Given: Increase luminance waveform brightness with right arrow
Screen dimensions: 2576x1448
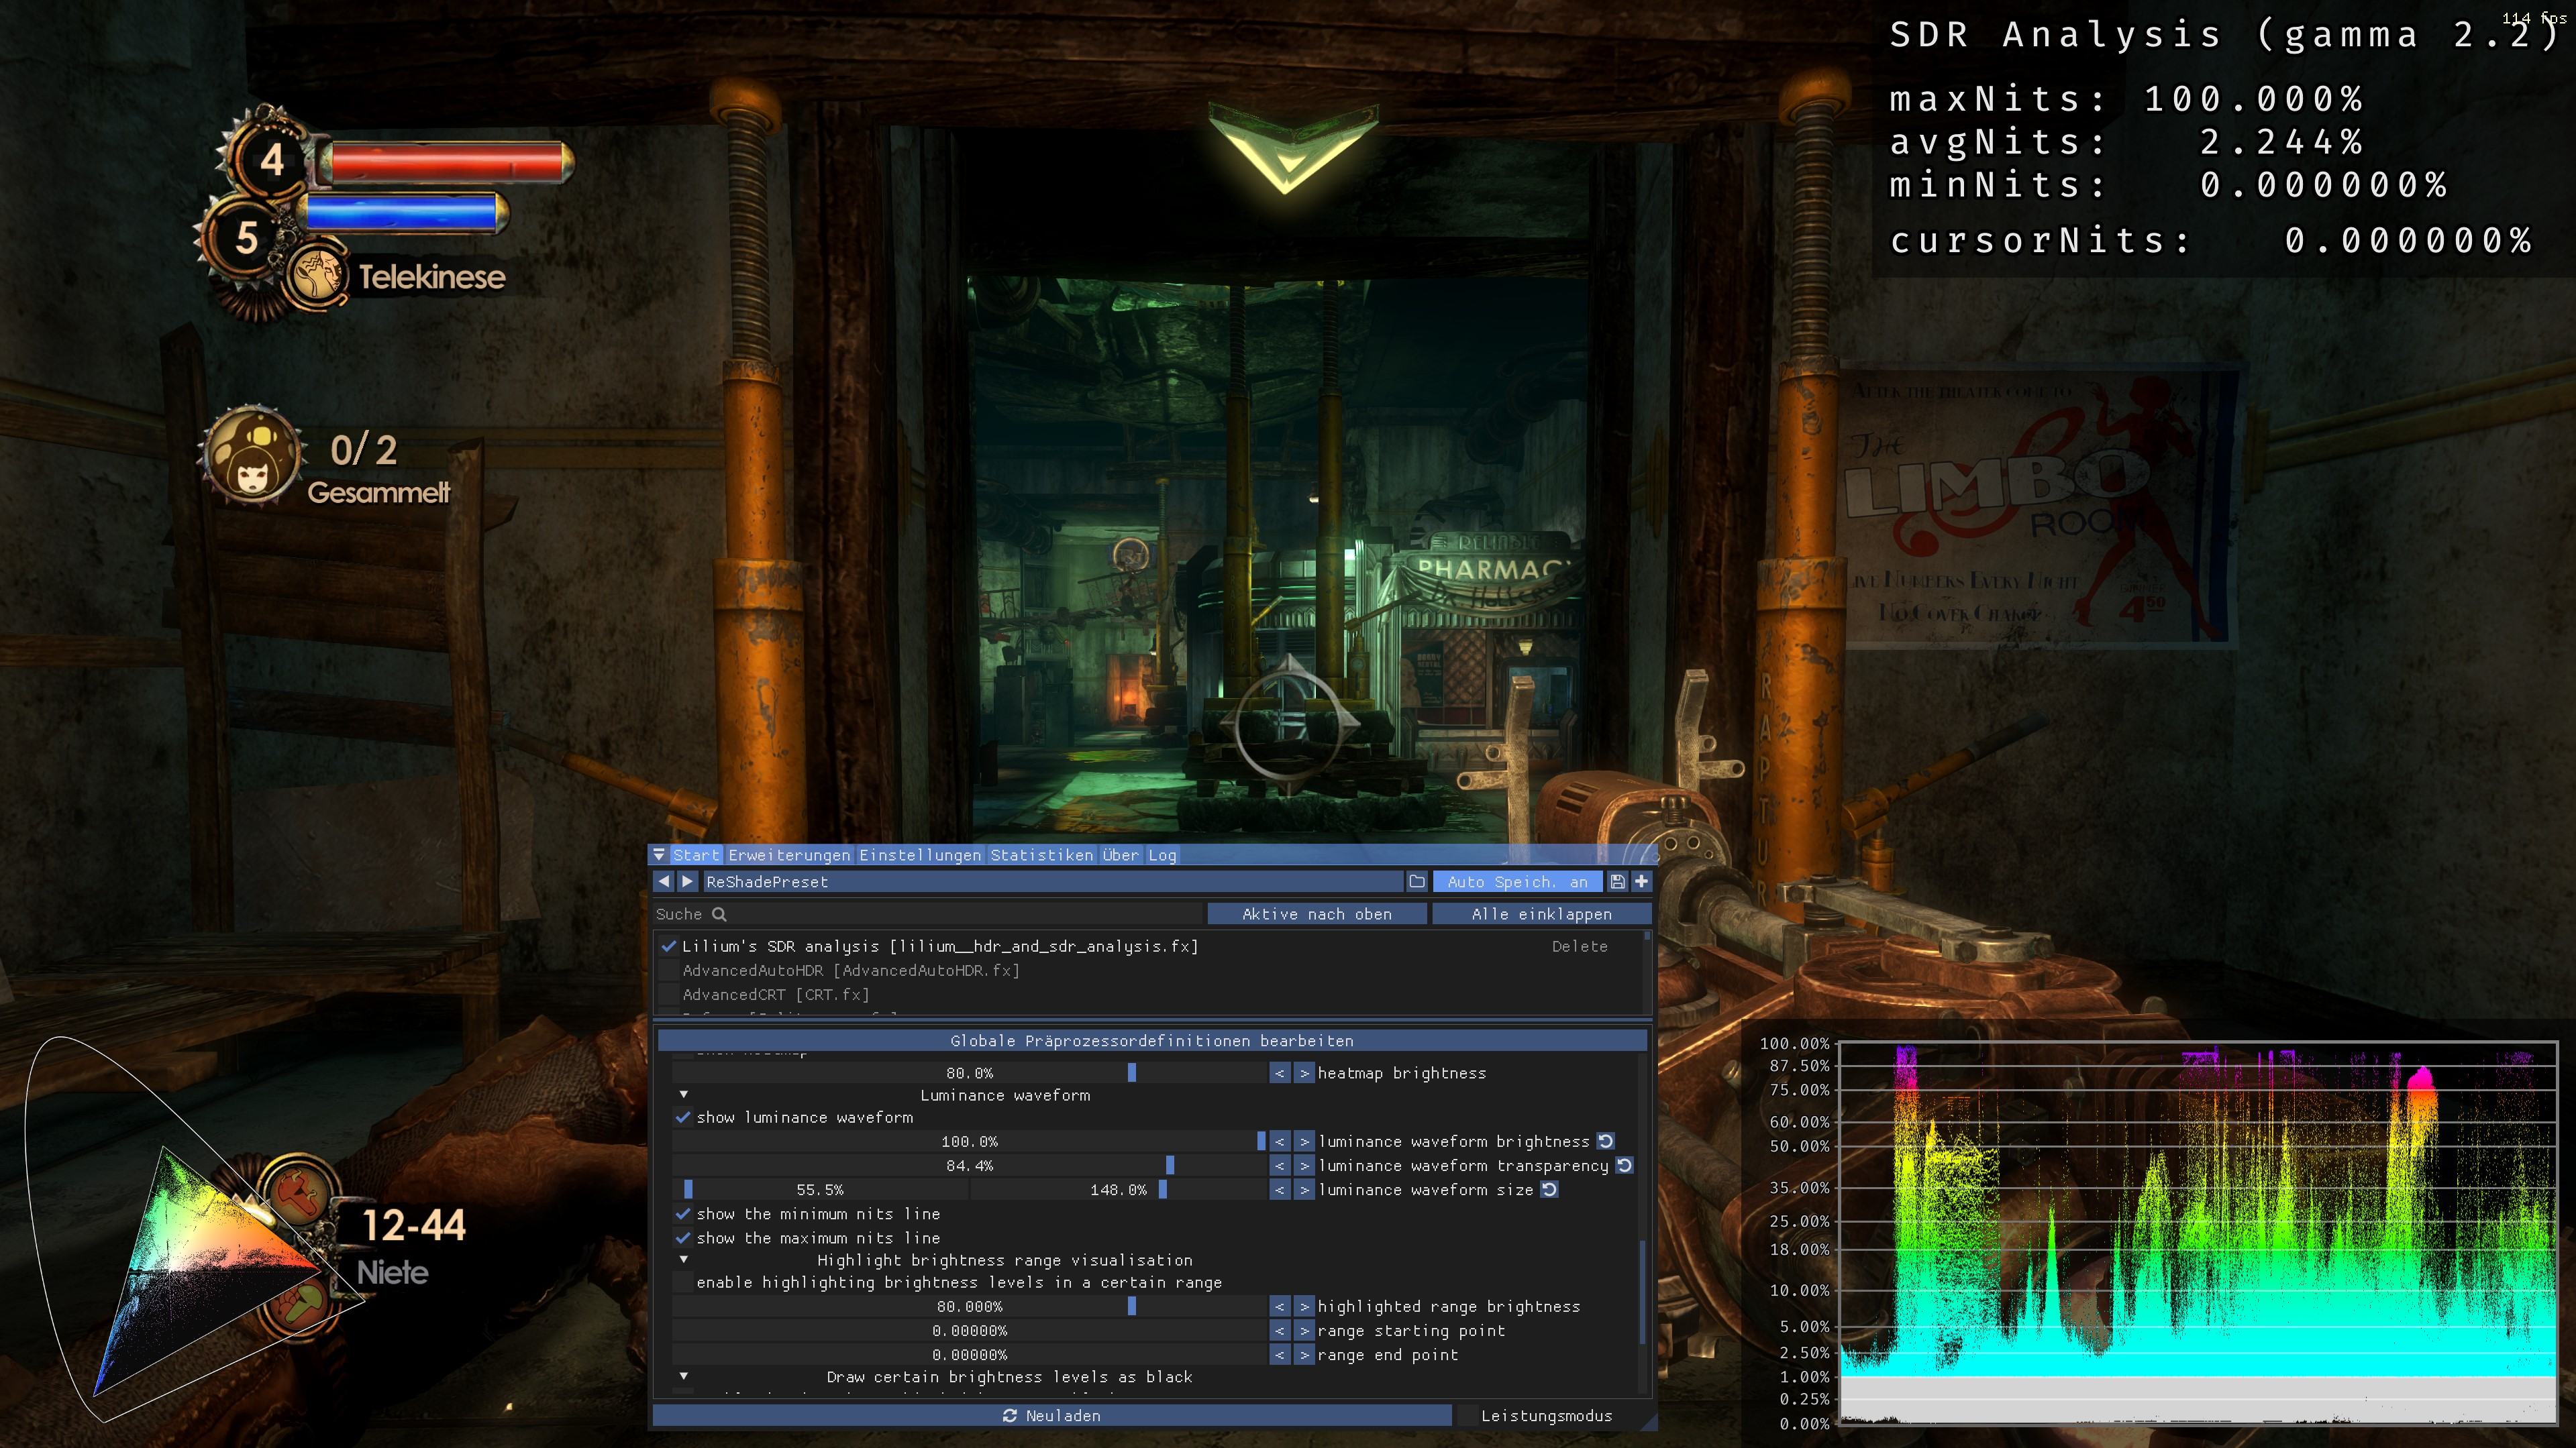Looking at the screenshot, I should click(1304, 1141).
